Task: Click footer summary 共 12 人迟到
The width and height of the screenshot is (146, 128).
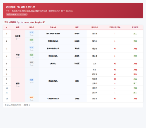Action: (x=9, y=105)
